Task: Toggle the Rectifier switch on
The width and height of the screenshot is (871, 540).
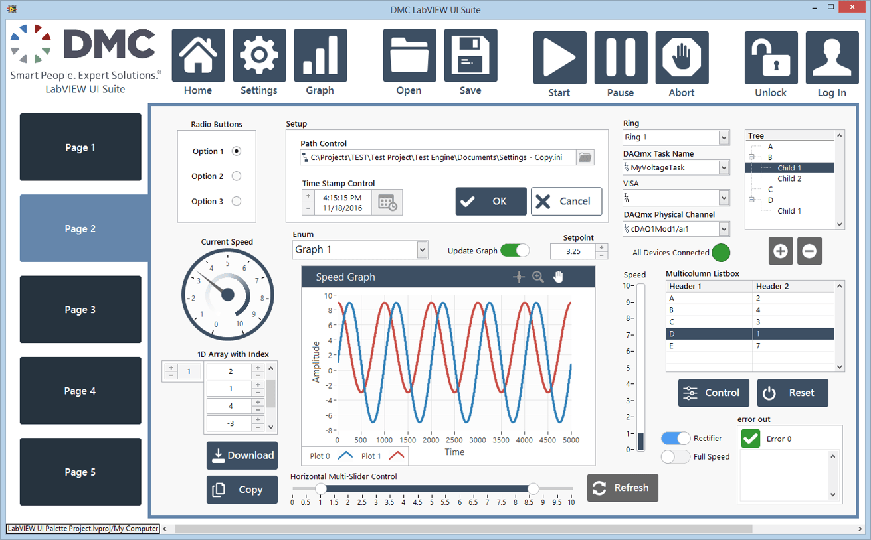Action: [676, 438]
